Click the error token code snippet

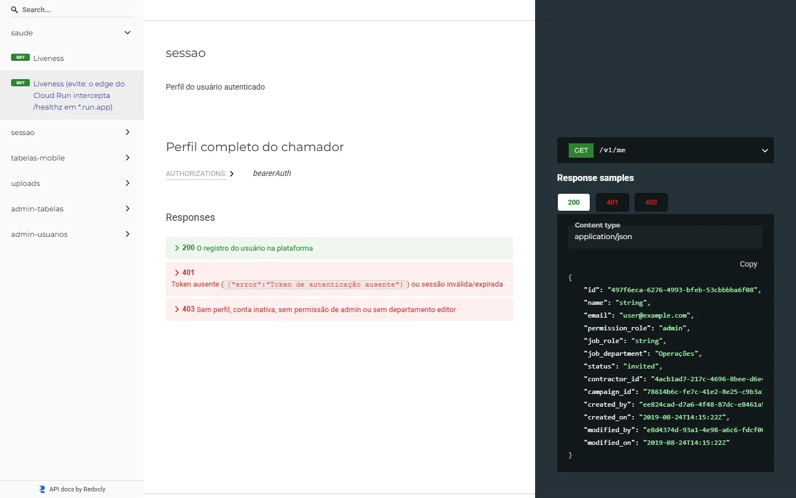pos(315,284)
